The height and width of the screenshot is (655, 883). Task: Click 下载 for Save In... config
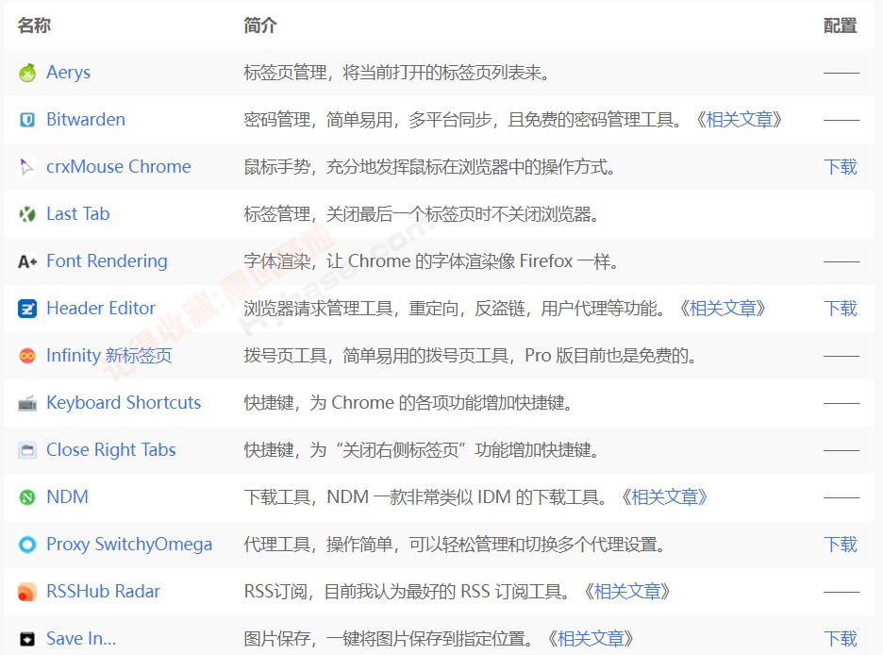click(841, 639)
